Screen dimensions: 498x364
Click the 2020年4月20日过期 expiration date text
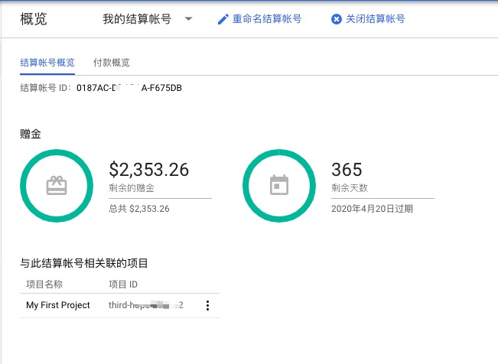372,208
